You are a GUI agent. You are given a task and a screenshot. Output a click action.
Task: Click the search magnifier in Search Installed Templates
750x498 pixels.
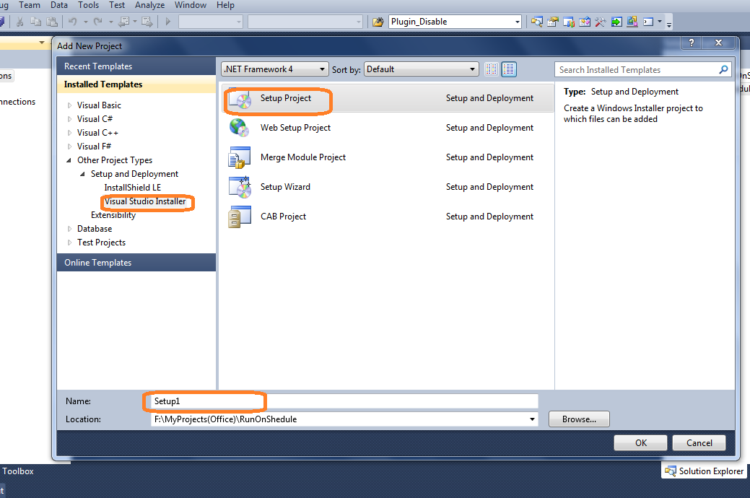click(x=723, y=70)
